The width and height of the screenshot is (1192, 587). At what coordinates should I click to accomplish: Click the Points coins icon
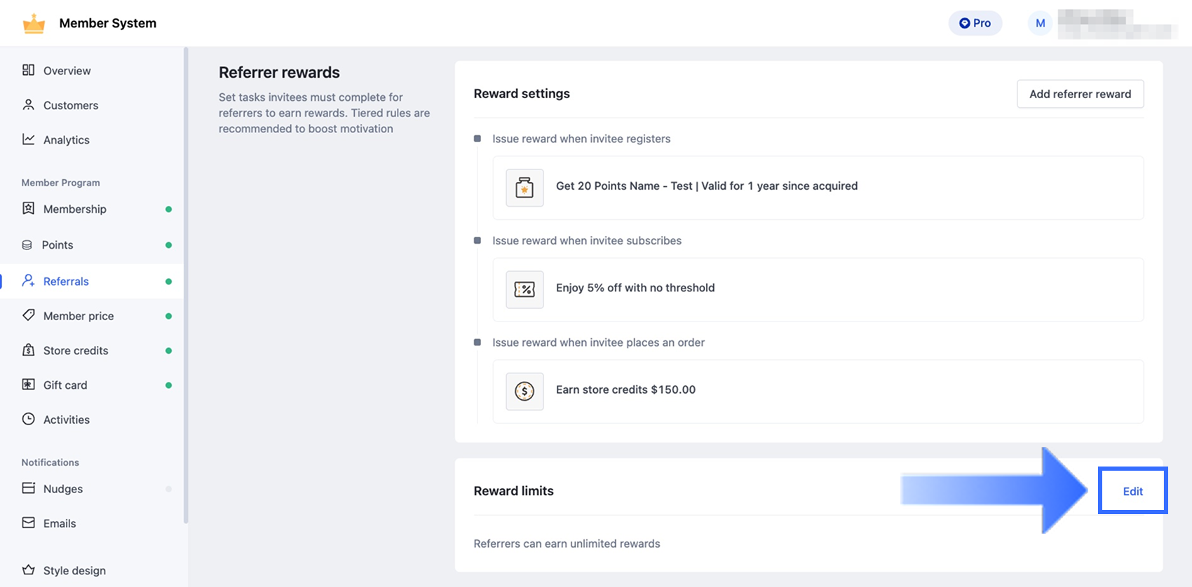pyautogui.click(x=27, y=245)
